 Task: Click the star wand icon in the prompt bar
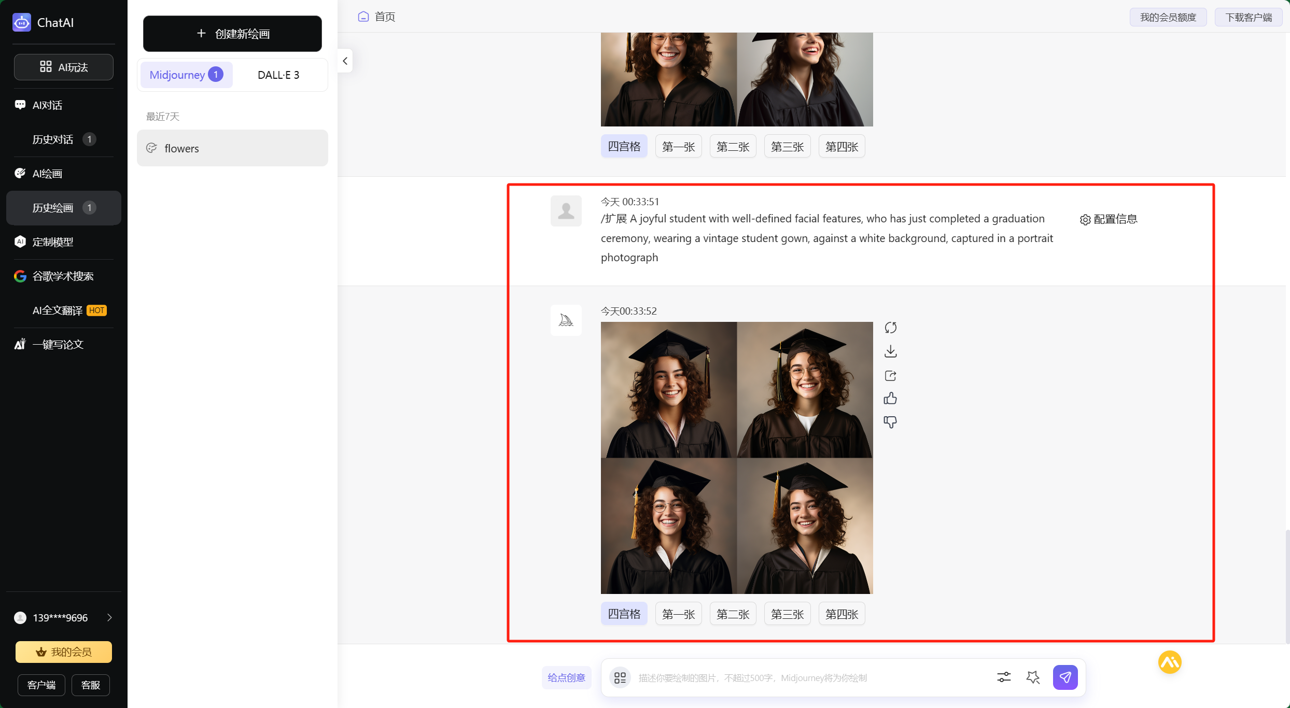(x=1033, y=677)
